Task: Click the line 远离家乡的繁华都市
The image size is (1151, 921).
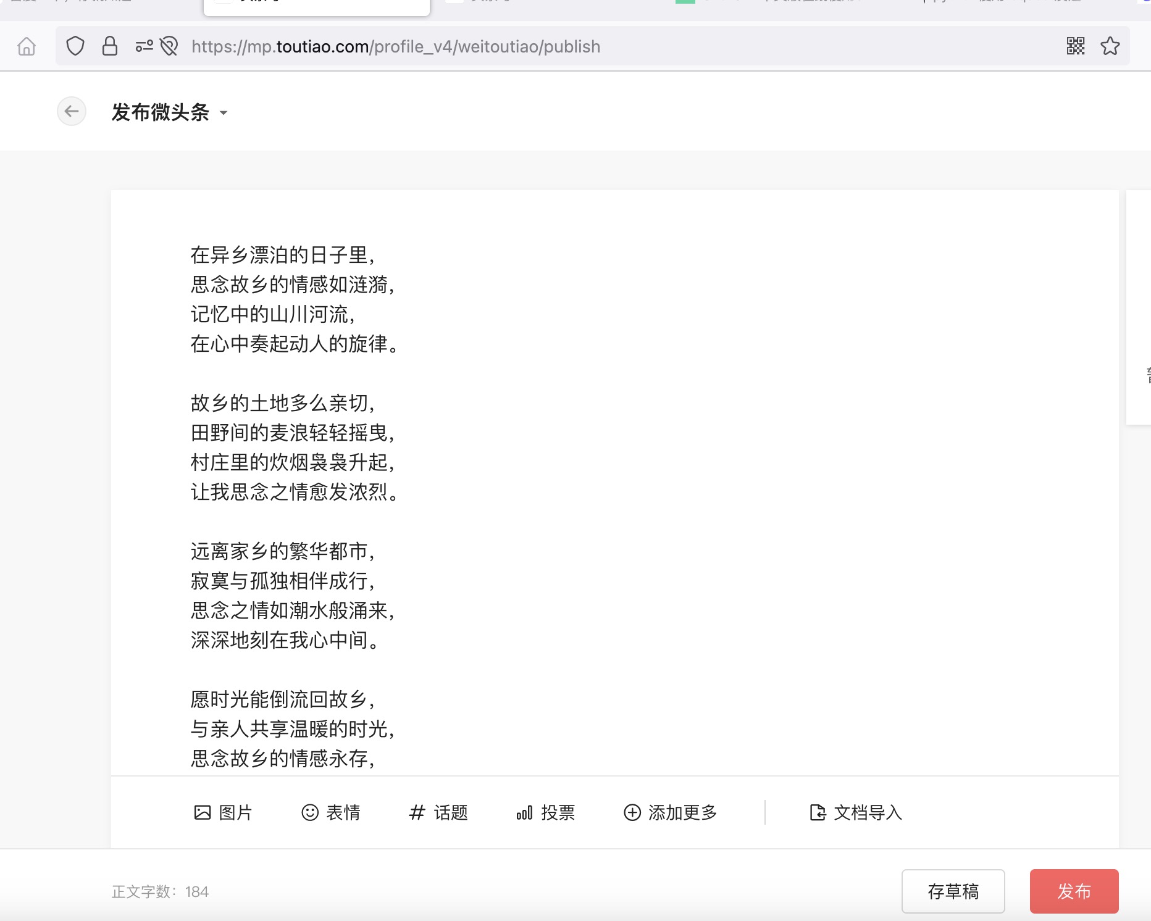Action: pyautogui.click(x=283, y=551)
